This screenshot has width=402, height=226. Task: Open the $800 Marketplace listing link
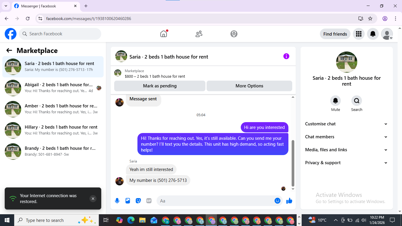155,77
